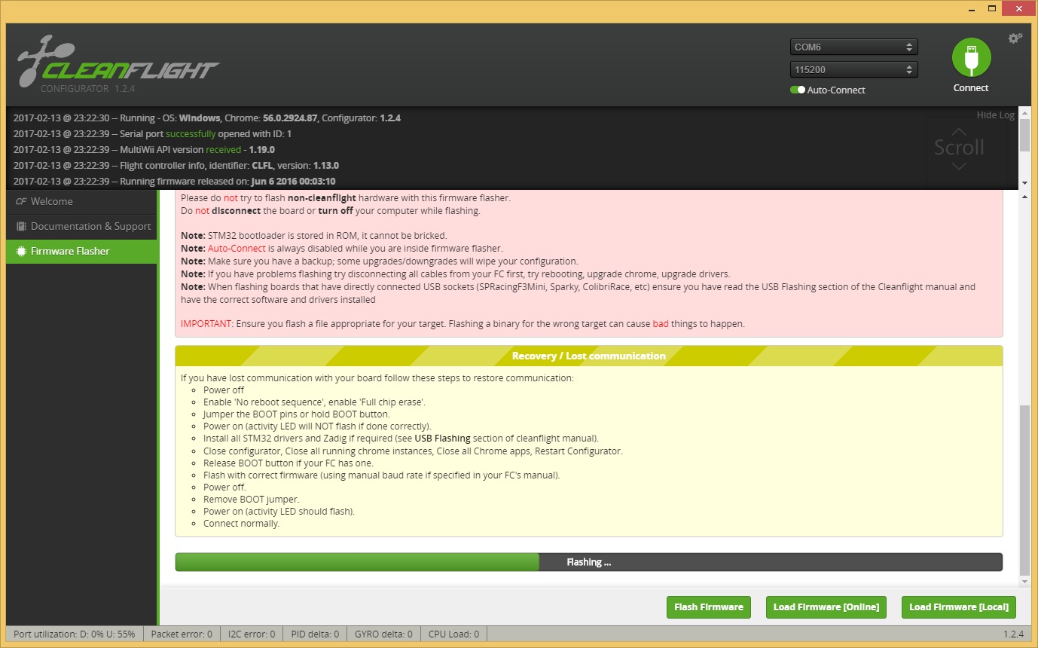Click the I2C error: 0 status entry
The width and height of the screenshot is (1038, 648).
[252, 634]
